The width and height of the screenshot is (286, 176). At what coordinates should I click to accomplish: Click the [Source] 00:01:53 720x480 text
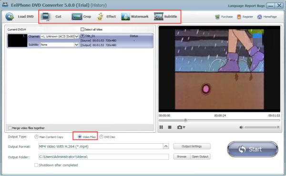(x=98, y=40)
